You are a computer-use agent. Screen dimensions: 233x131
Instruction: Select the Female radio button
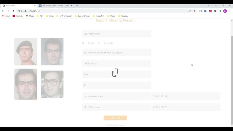tap(99, 43)
